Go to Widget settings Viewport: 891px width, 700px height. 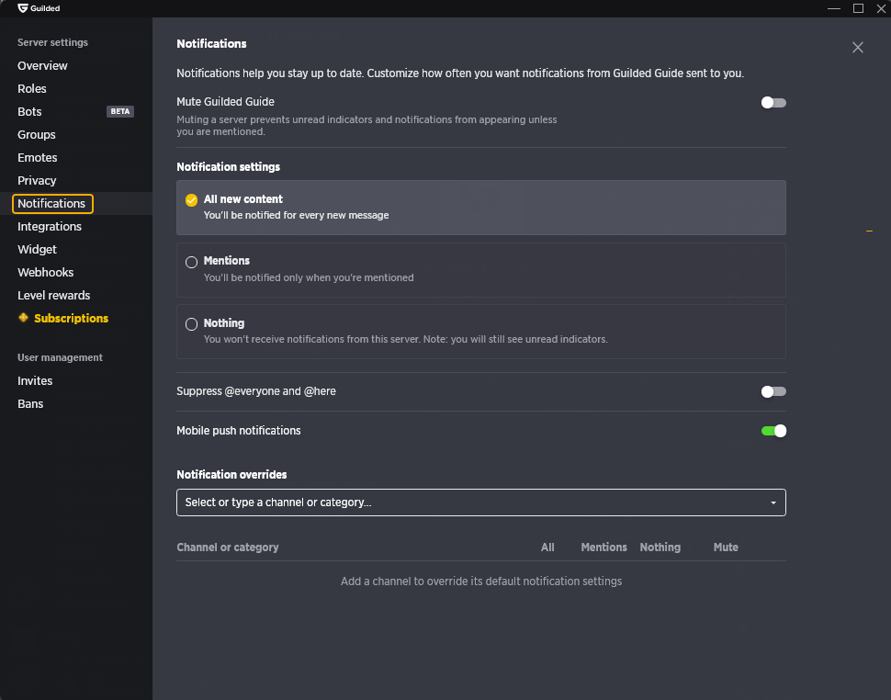coord(37,250)
